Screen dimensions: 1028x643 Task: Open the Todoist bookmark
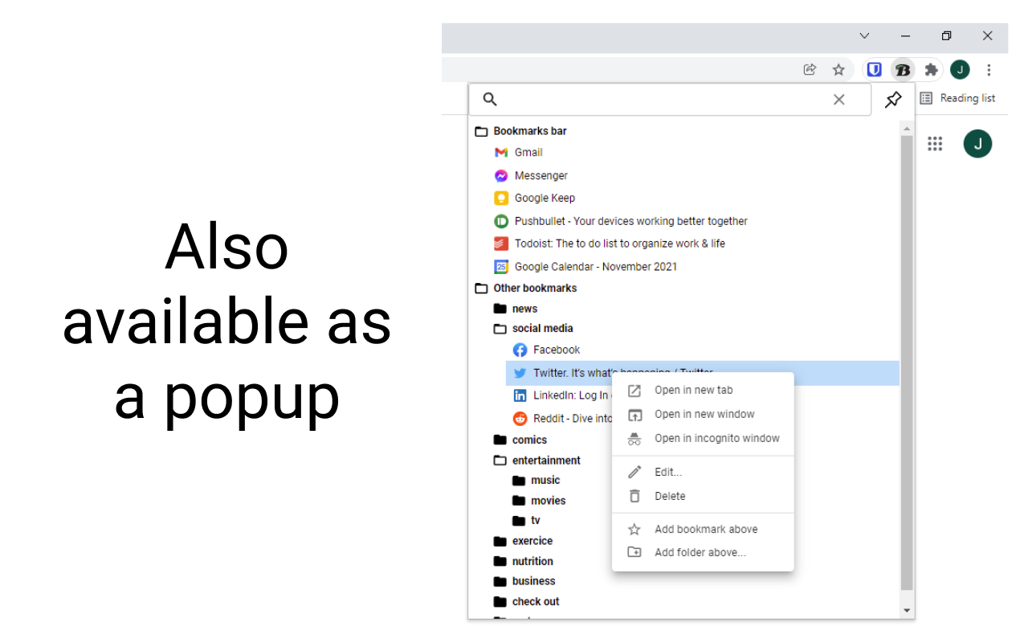click(610, 244)
